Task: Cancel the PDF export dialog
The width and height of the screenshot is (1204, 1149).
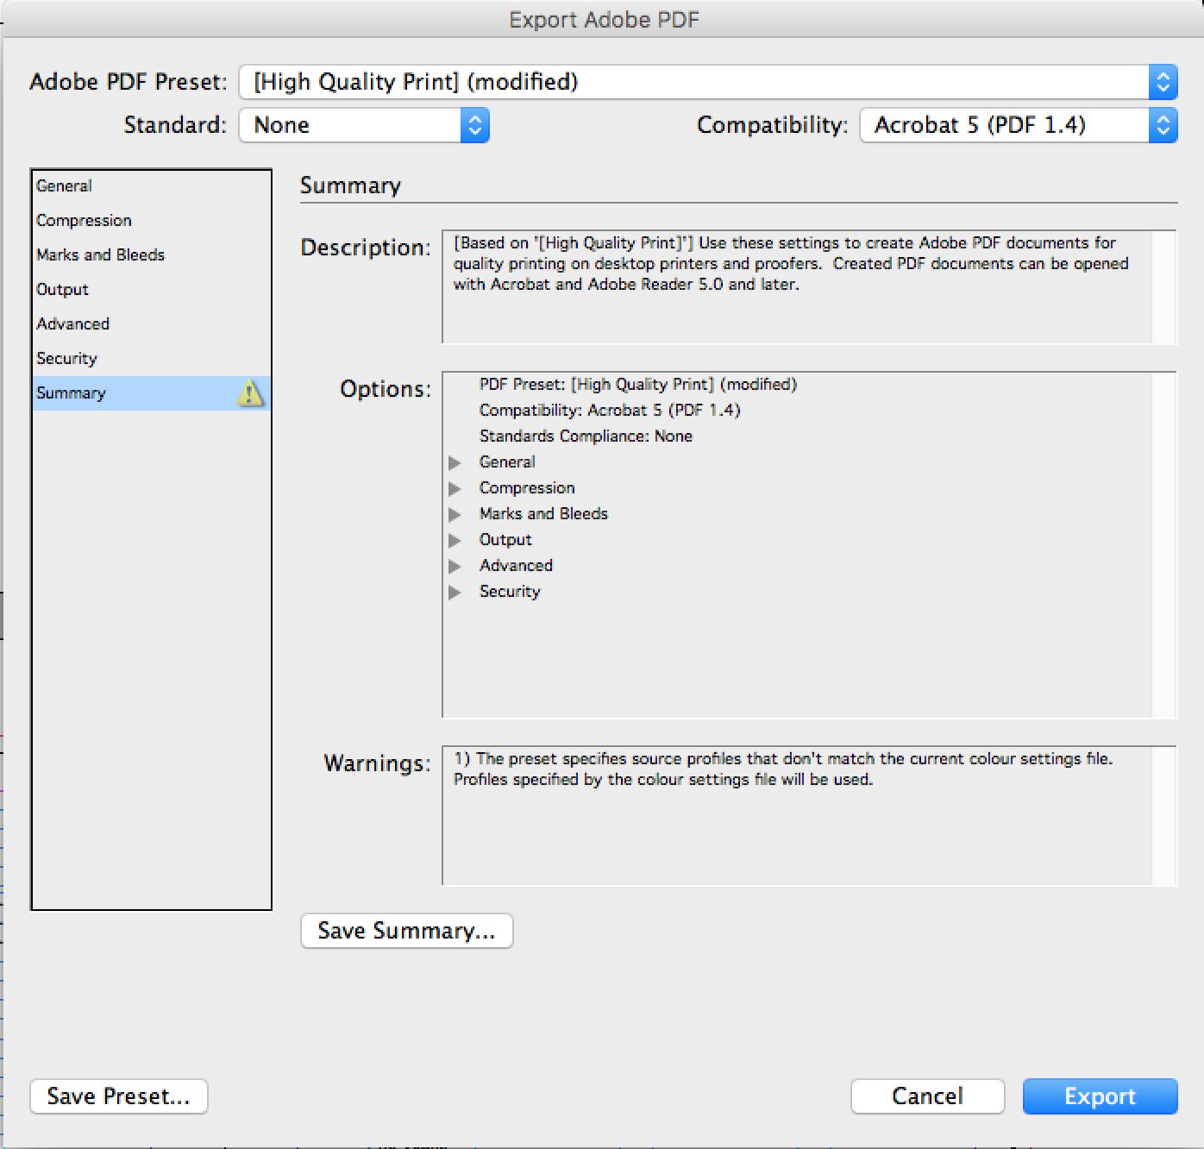Action: [927, 1096]
